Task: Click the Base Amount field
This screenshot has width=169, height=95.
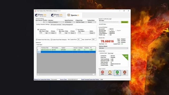Action: click(39, 22)
